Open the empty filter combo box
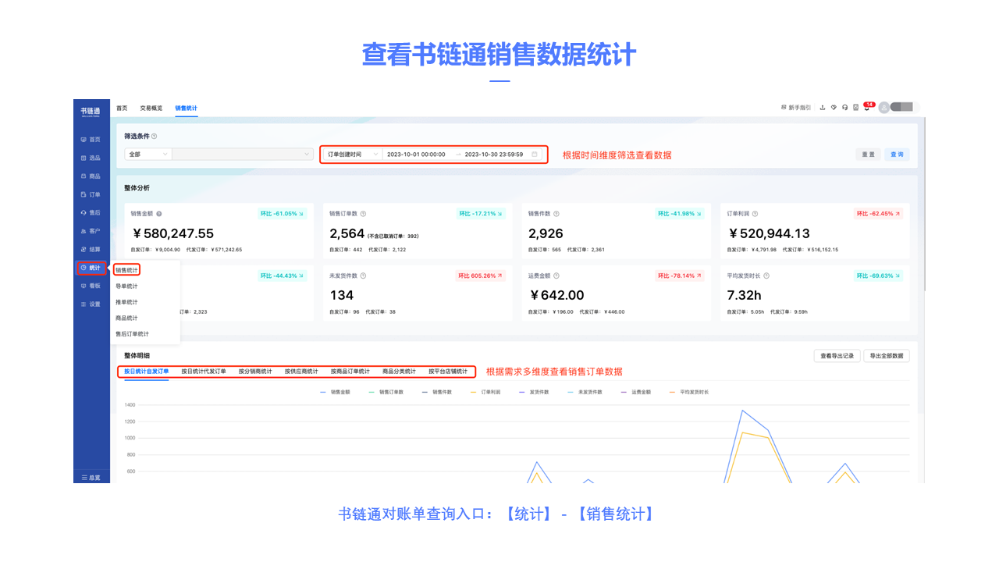This screenshot has height=562, width=999. tap(243, 155)
